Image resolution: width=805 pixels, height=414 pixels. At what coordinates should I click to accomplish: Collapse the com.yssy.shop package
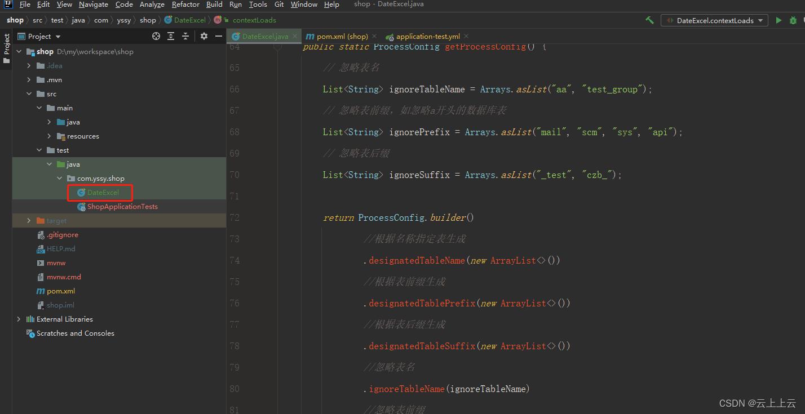point(60,178)
